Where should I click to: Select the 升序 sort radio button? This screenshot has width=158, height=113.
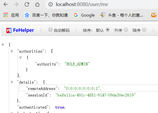click(x=126, y=30)
